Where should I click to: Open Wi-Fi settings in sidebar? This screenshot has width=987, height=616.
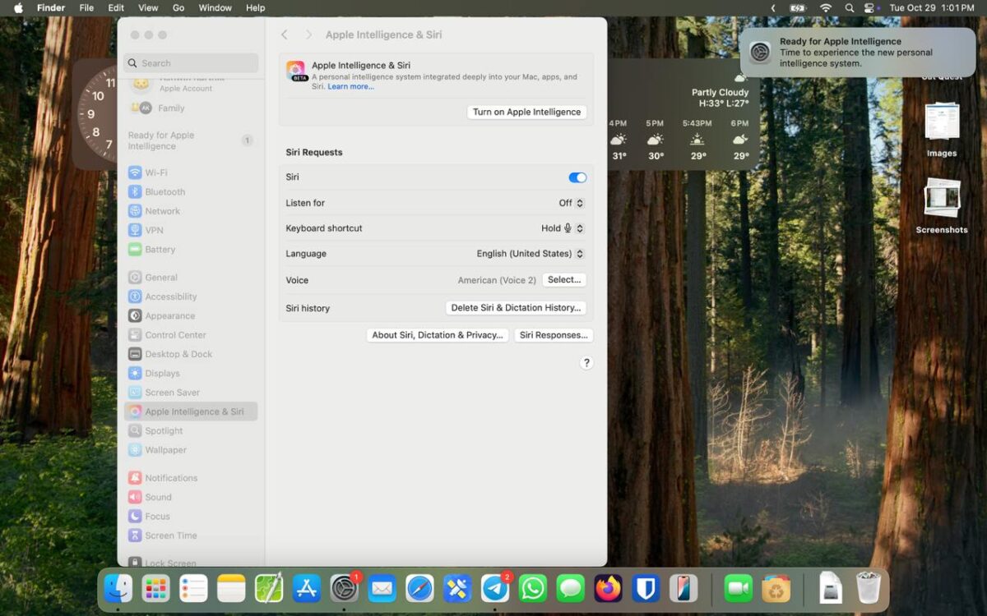tap(155, 172)
